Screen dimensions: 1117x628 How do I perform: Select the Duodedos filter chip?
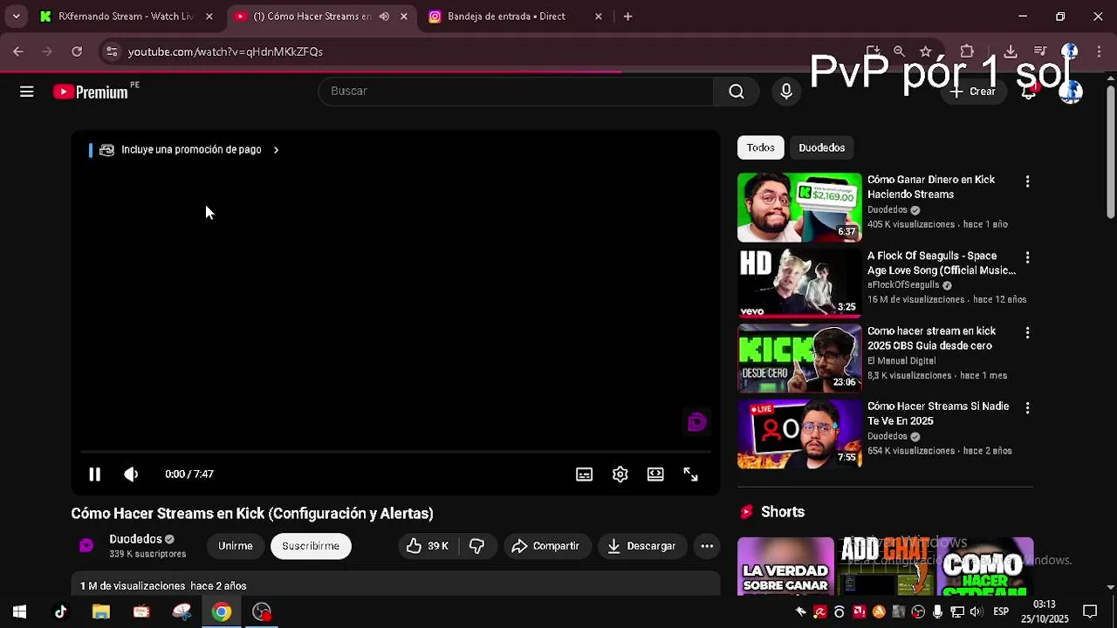[822, 147]
